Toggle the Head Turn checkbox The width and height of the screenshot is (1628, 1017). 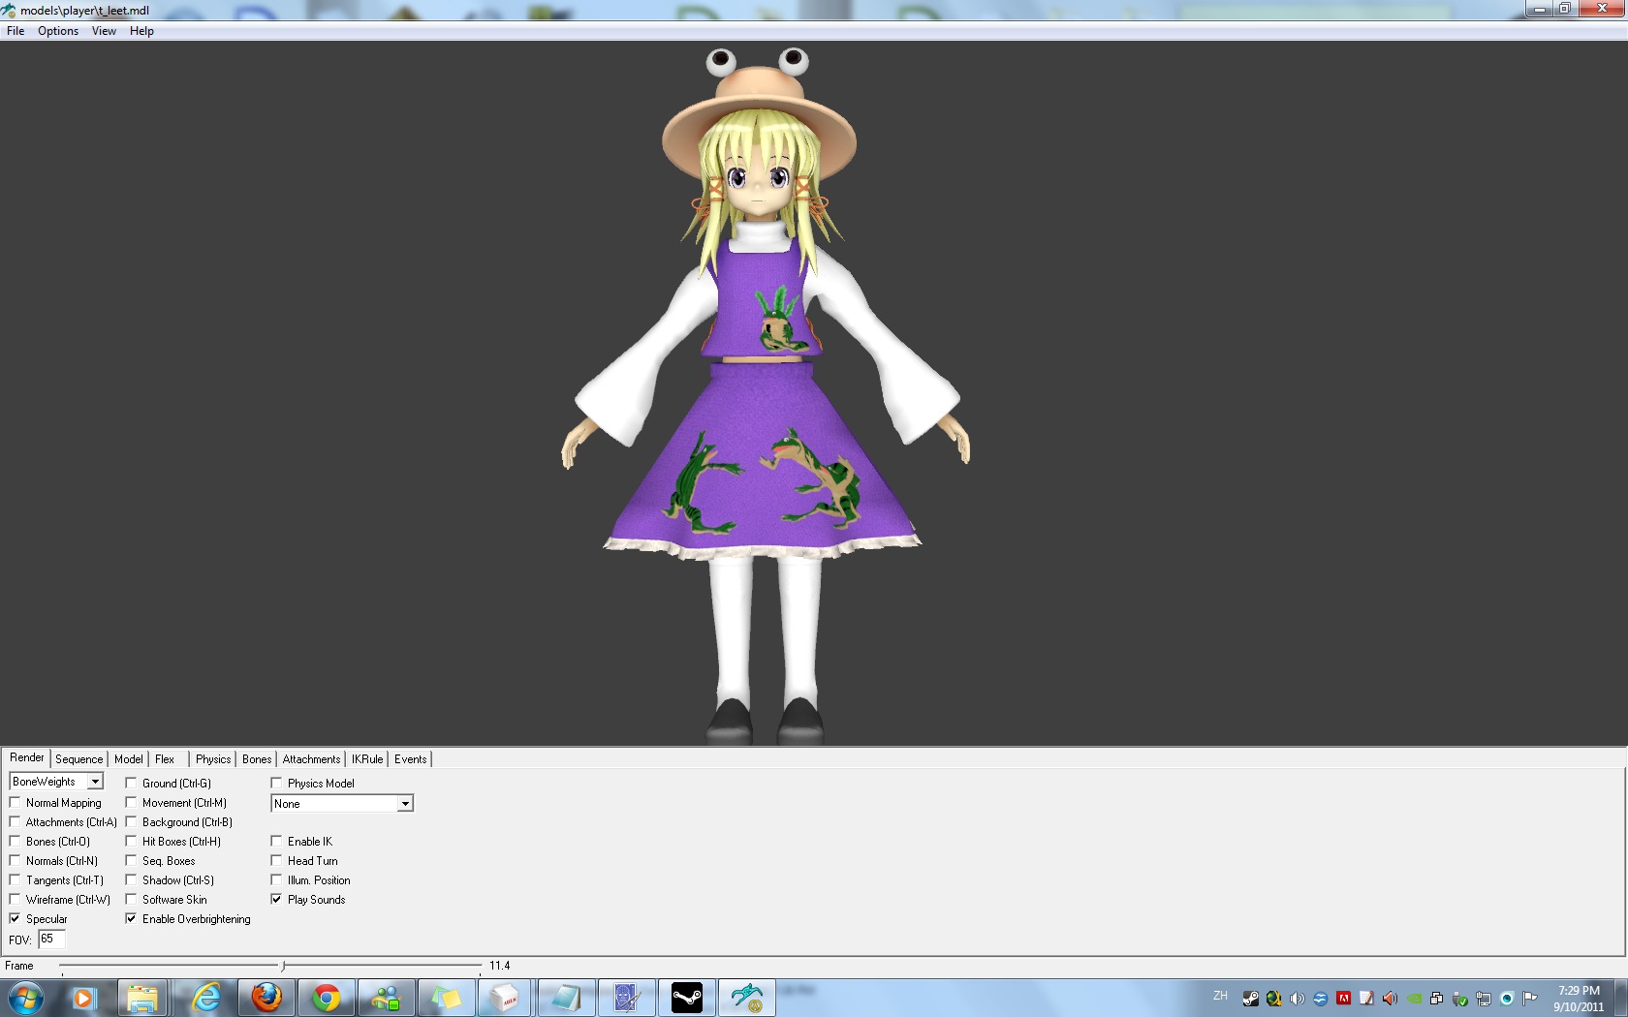(276, 861)
